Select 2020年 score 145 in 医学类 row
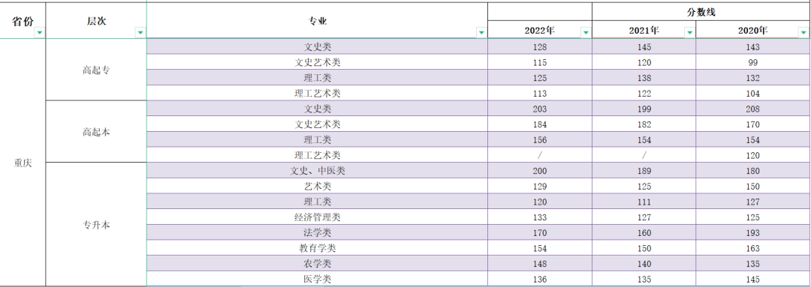Screen dimensions: 811x287 click(x=753, y=280)
